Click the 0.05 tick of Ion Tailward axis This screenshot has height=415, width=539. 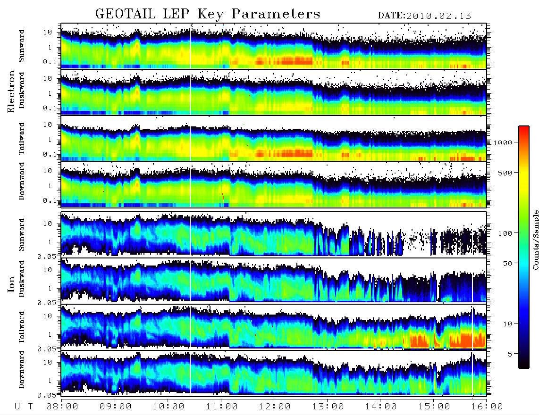(x=47, y=349)
